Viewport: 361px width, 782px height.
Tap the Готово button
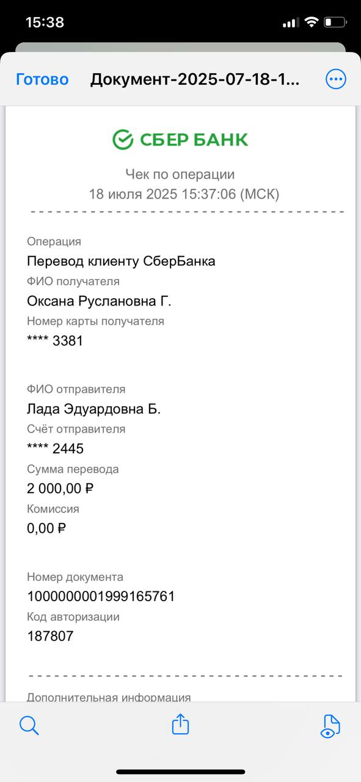click(x=42, y=79)
